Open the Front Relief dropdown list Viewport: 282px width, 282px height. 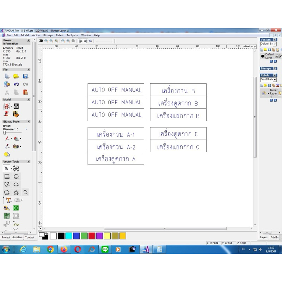[275, 80]
